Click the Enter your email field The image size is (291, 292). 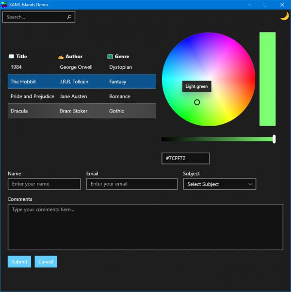[132, 184]
